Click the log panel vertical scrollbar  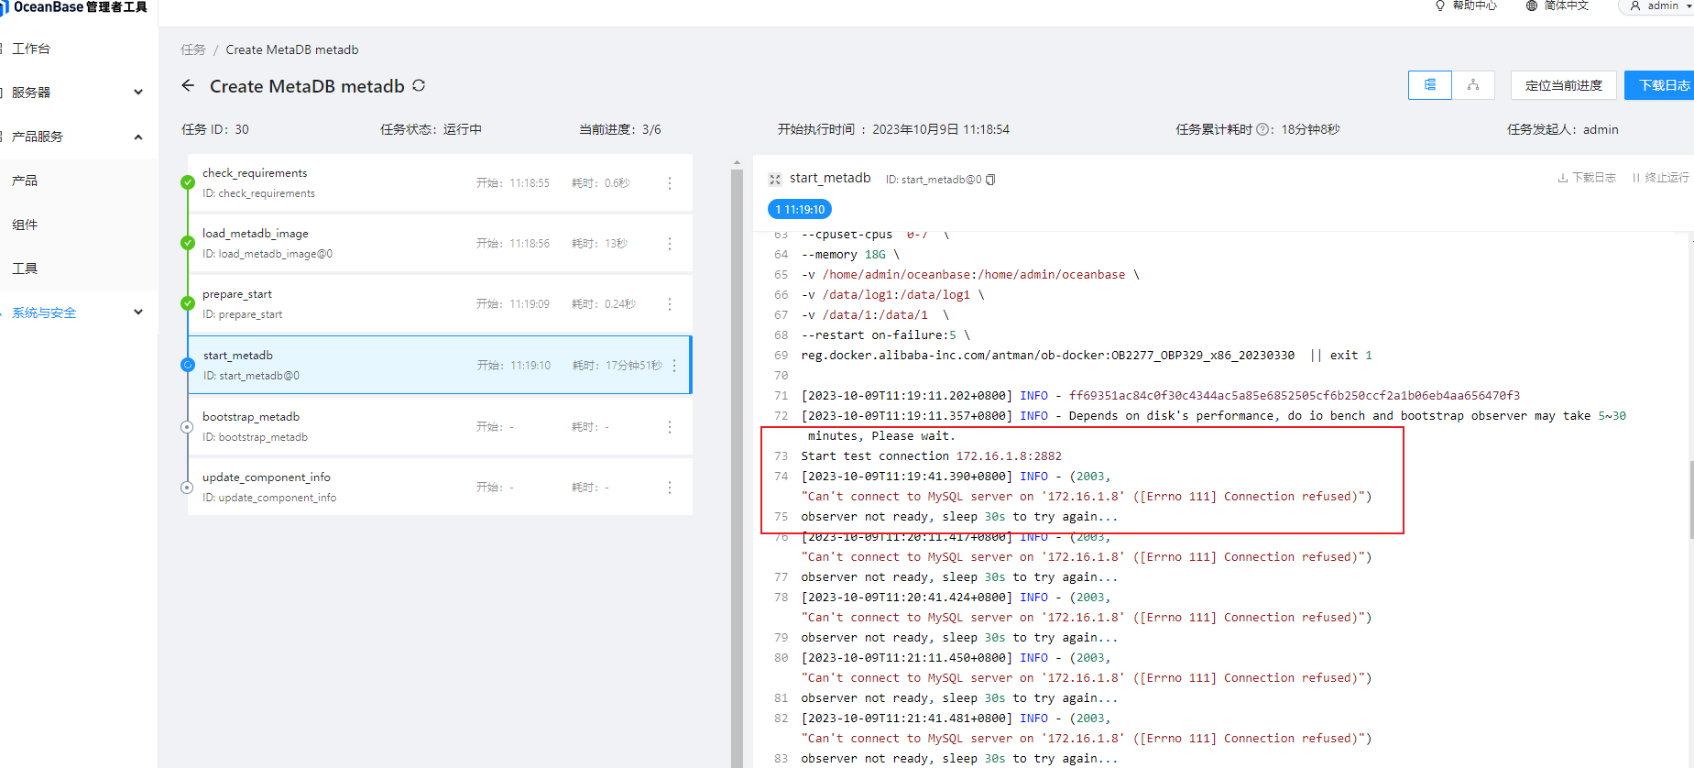click(x=1690, y=499)
